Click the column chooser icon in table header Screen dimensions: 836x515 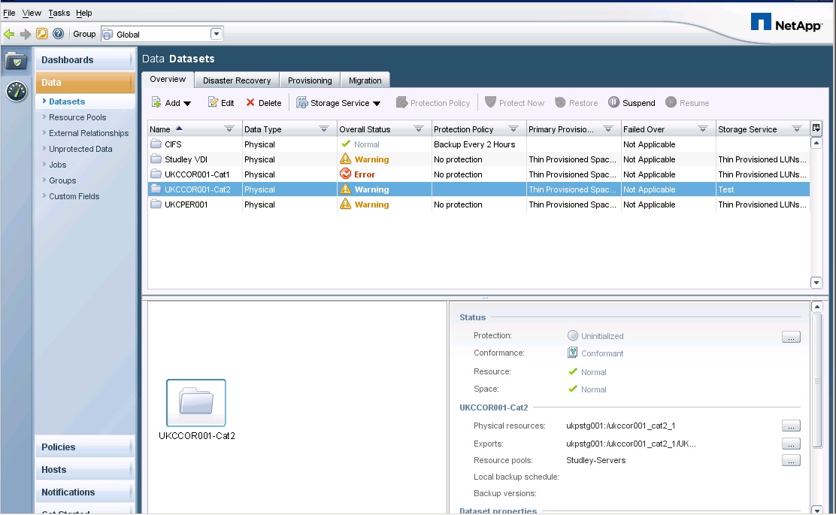click(816, 129)
